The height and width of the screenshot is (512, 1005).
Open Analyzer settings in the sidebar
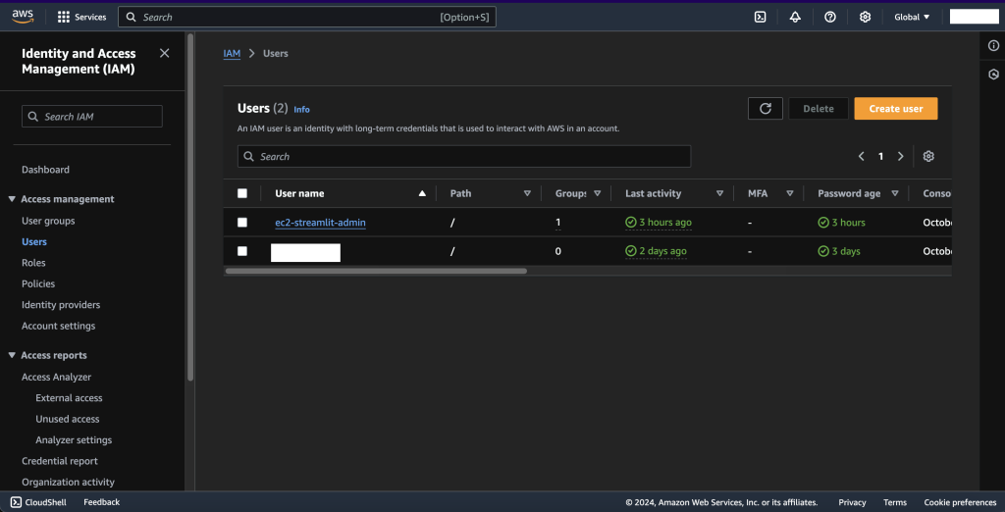click(x=74, y=440)
